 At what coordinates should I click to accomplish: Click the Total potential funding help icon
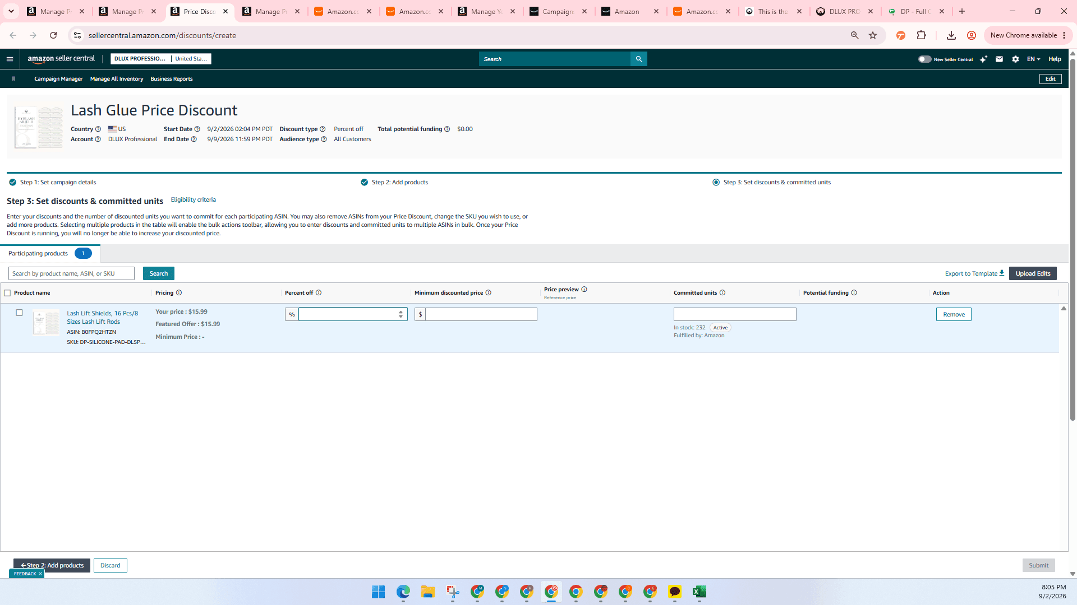coord(447,129)
